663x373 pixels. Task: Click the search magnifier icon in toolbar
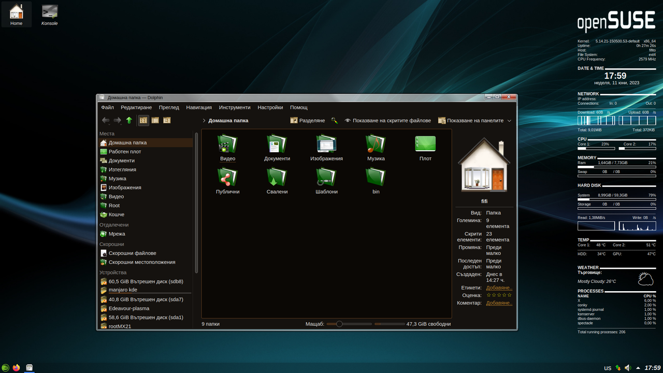[x=335, y=120]
